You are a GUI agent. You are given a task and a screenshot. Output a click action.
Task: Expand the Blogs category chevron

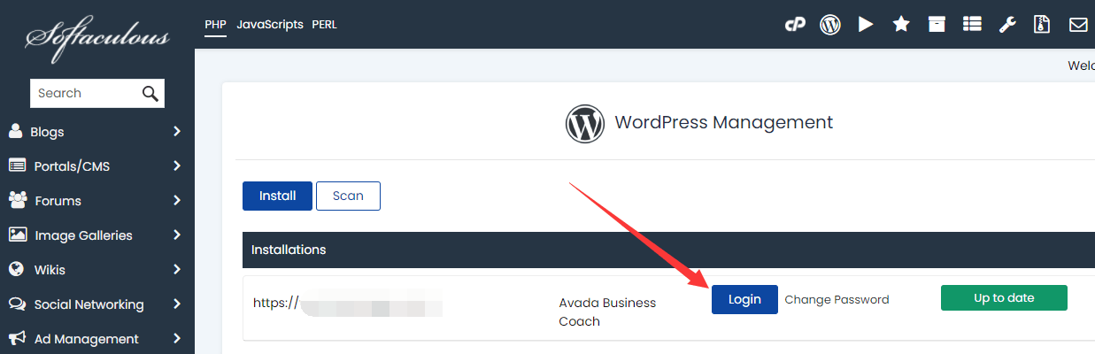pos(177,131)
